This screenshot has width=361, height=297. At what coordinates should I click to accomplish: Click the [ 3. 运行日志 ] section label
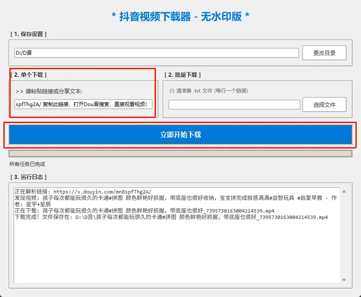pos(28,177)
